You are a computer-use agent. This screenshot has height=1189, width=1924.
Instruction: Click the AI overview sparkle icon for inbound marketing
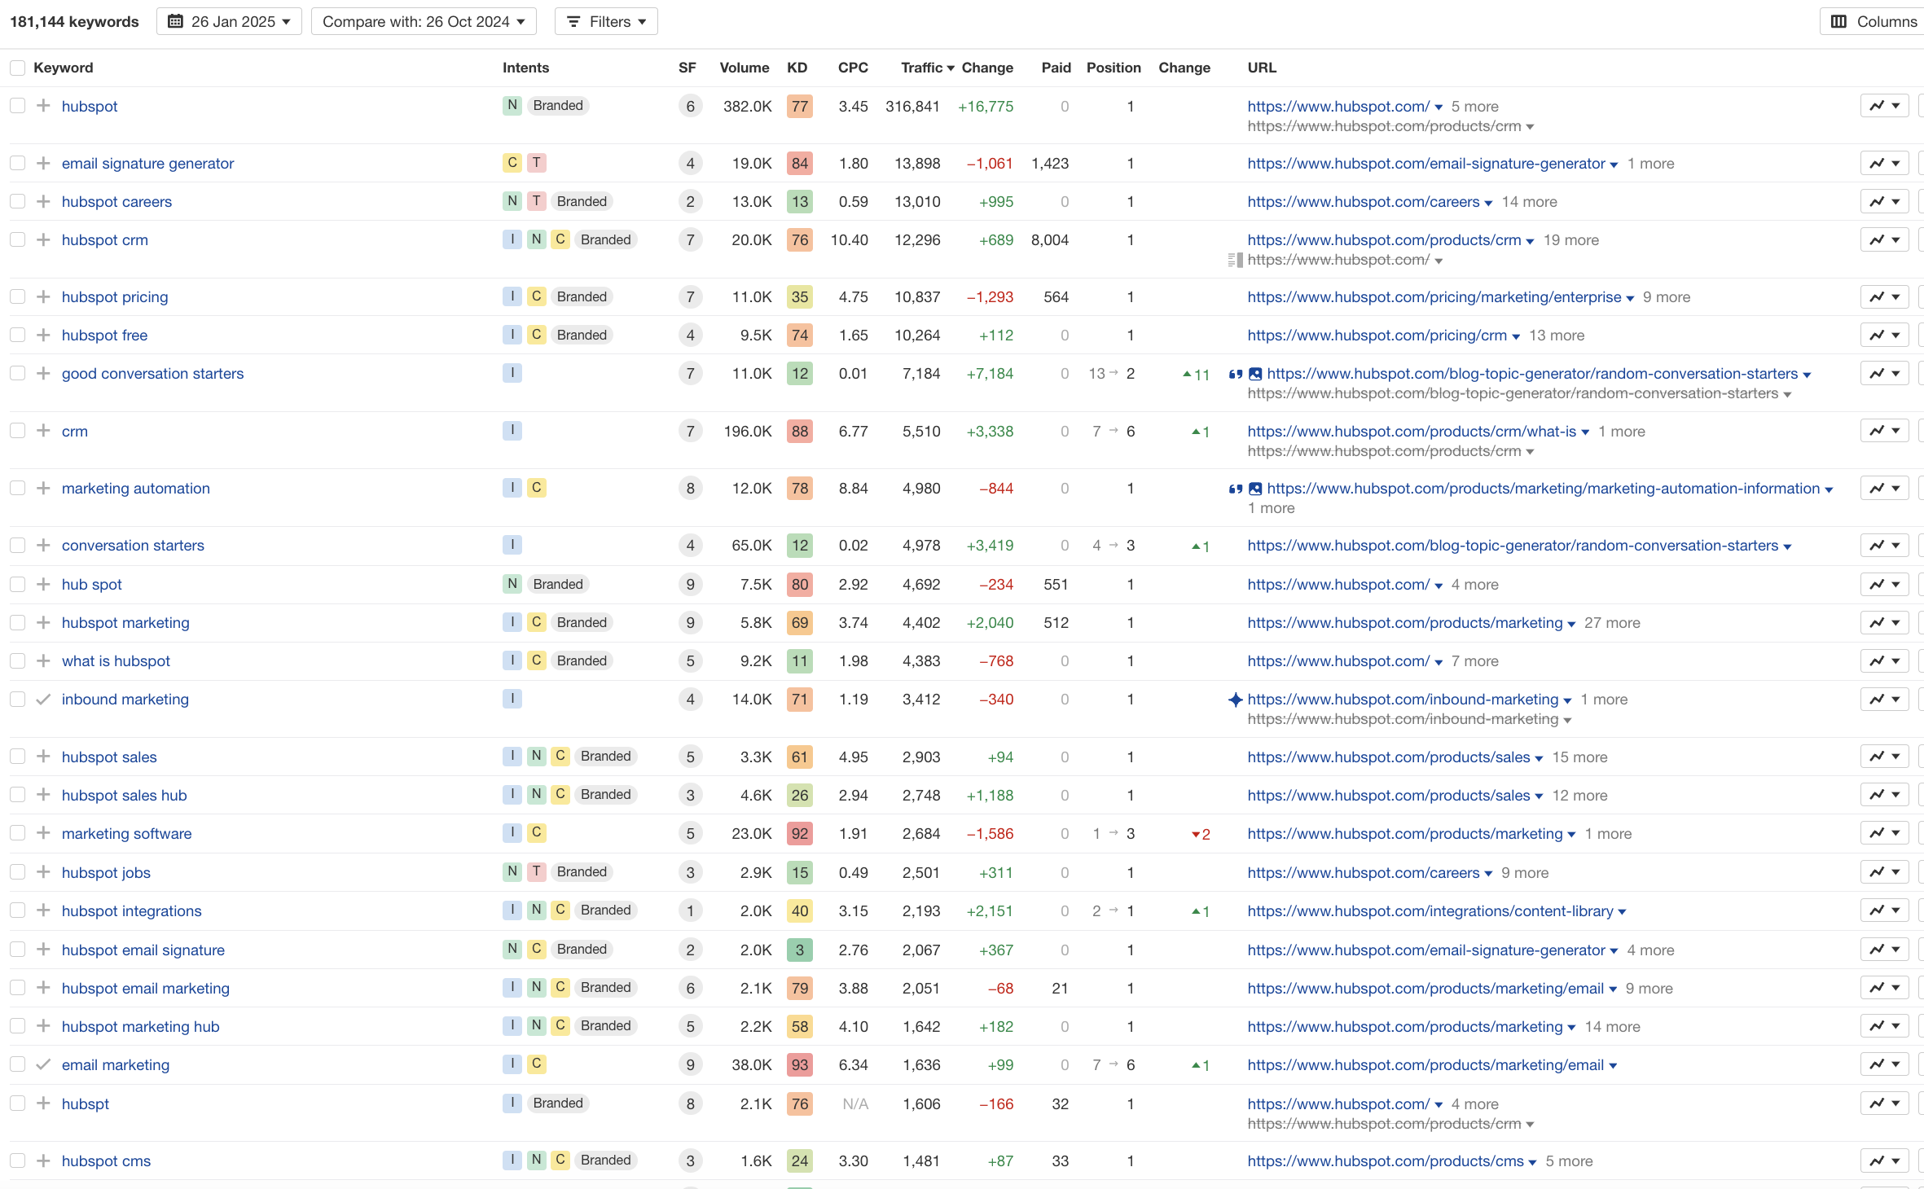1236,700
